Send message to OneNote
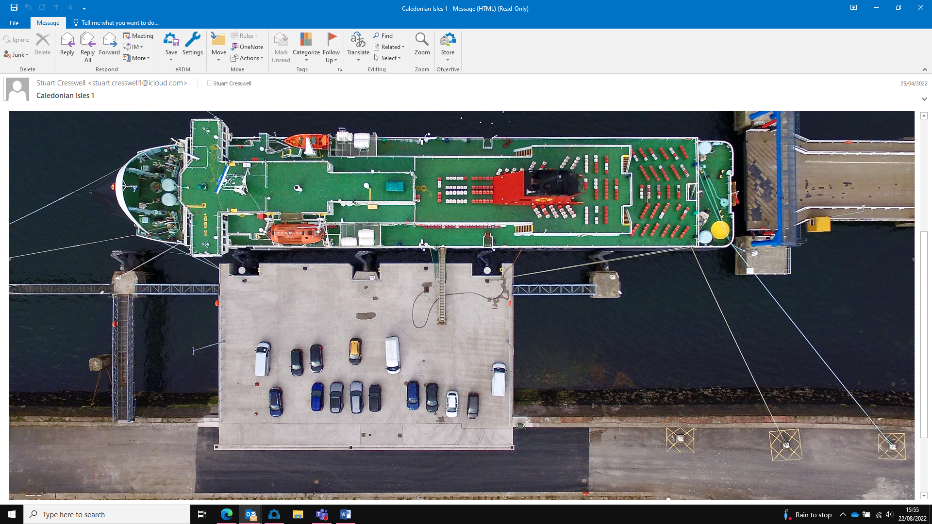The image size is (932, 524). pyautogui.click(x=247, y=47)
